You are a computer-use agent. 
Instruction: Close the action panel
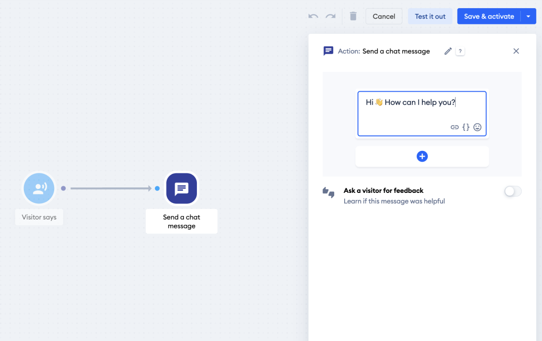pyautogui.click(x=516, y=51)
